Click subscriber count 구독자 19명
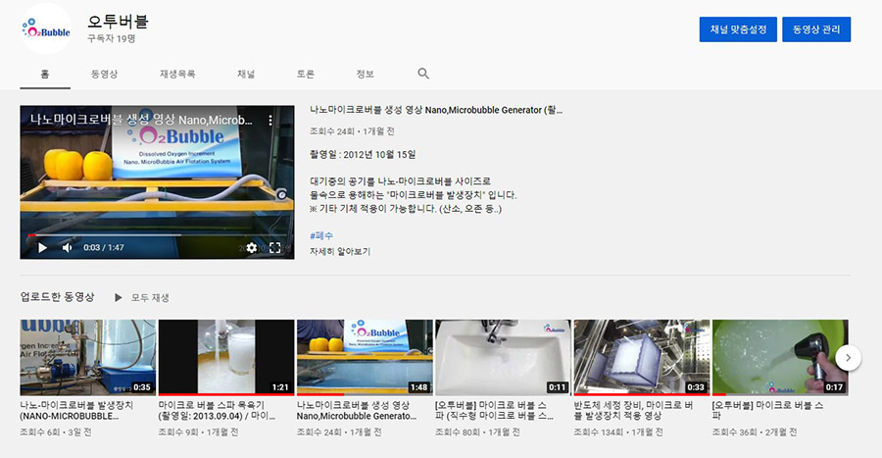 [111, 39]
